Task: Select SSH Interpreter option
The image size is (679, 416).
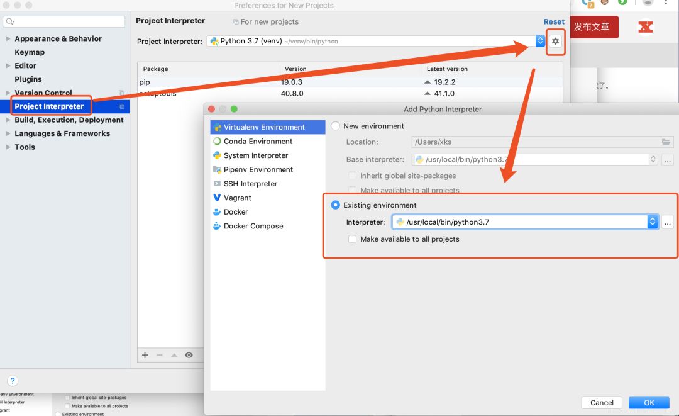Action: coord(268,184)
